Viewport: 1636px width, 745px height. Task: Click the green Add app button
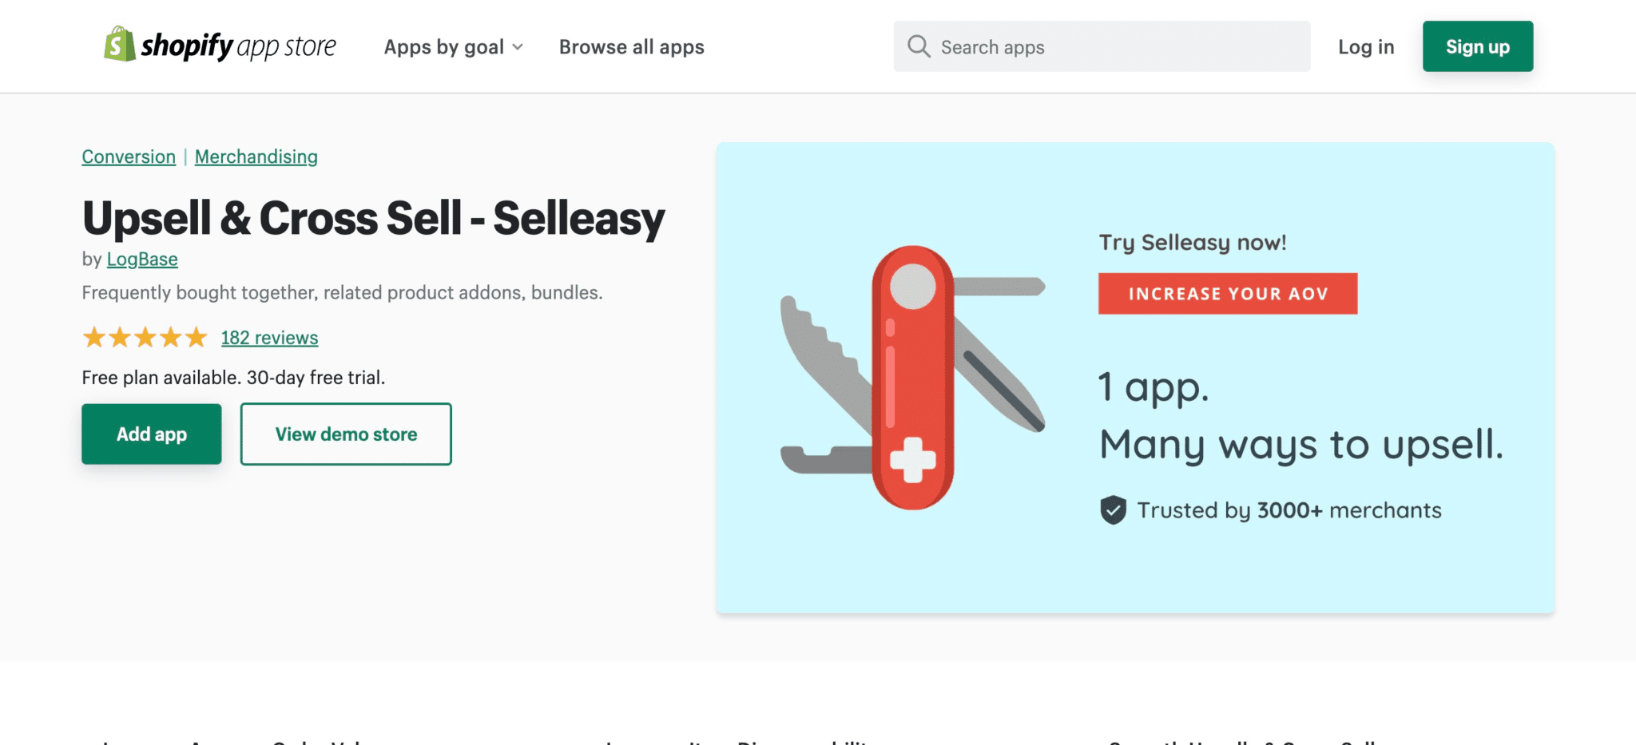point(151,434)
